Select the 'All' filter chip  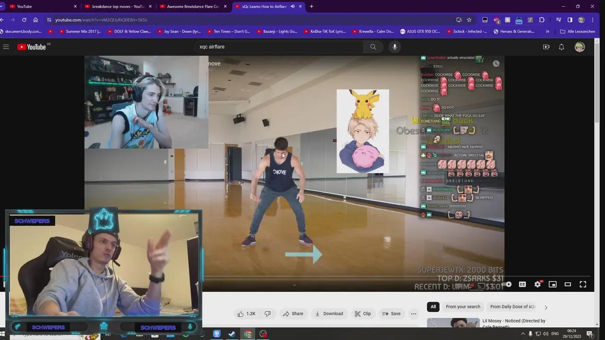(433, 306)
